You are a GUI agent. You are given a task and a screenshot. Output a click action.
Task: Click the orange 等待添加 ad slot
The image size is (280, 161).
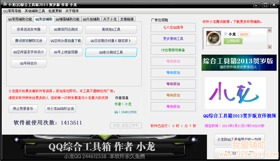pos(173,95)
